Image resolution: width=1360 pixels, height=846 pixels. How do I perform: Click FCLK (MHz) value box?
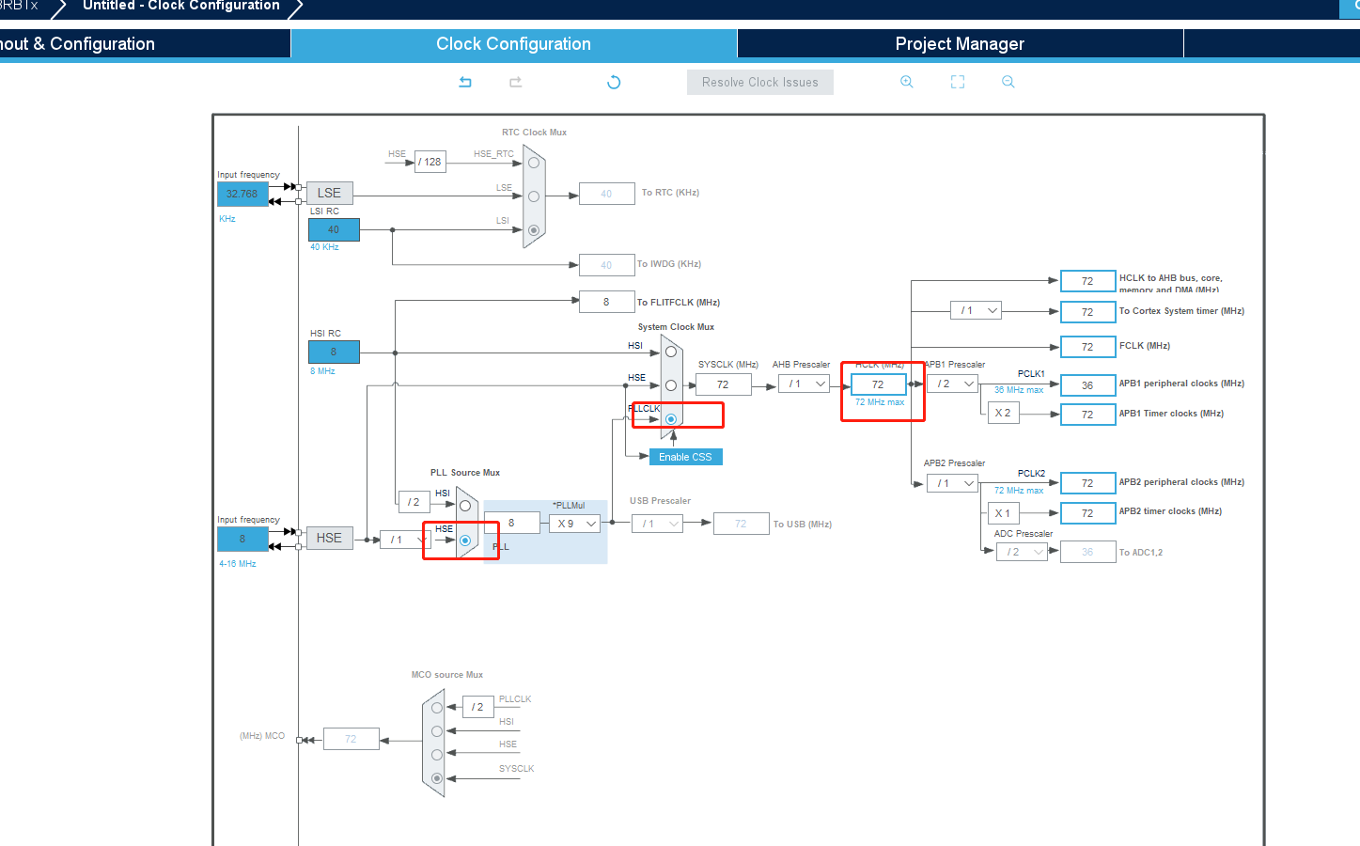[x=1087, y=347]
